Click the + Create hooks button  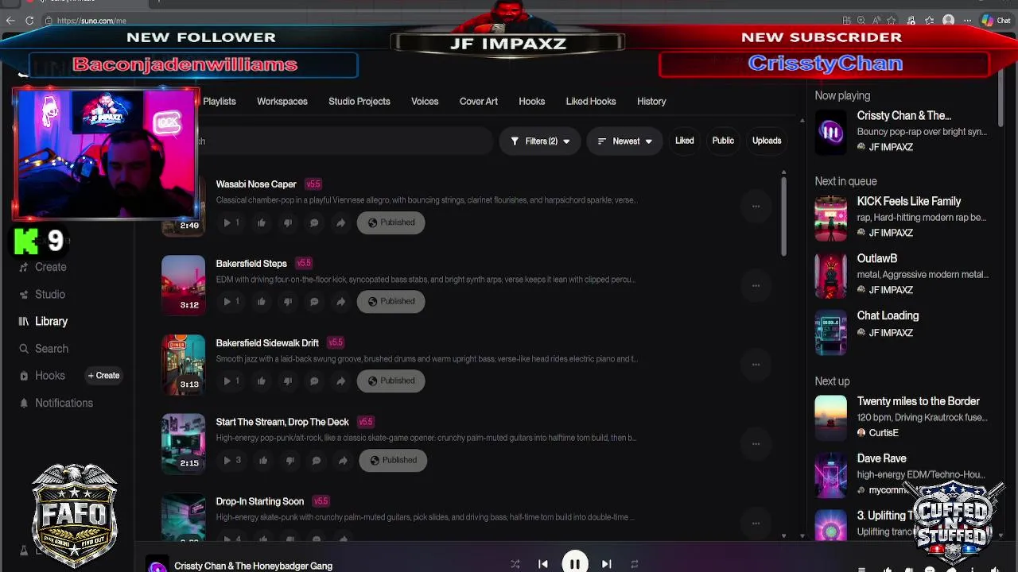[104, 376]
